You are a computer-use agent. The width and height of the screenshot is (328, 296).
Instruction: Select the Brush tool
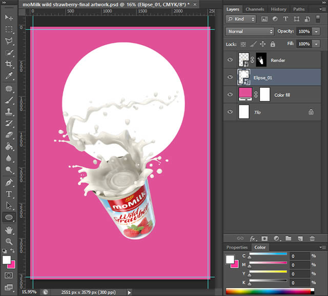coord(9,101)
